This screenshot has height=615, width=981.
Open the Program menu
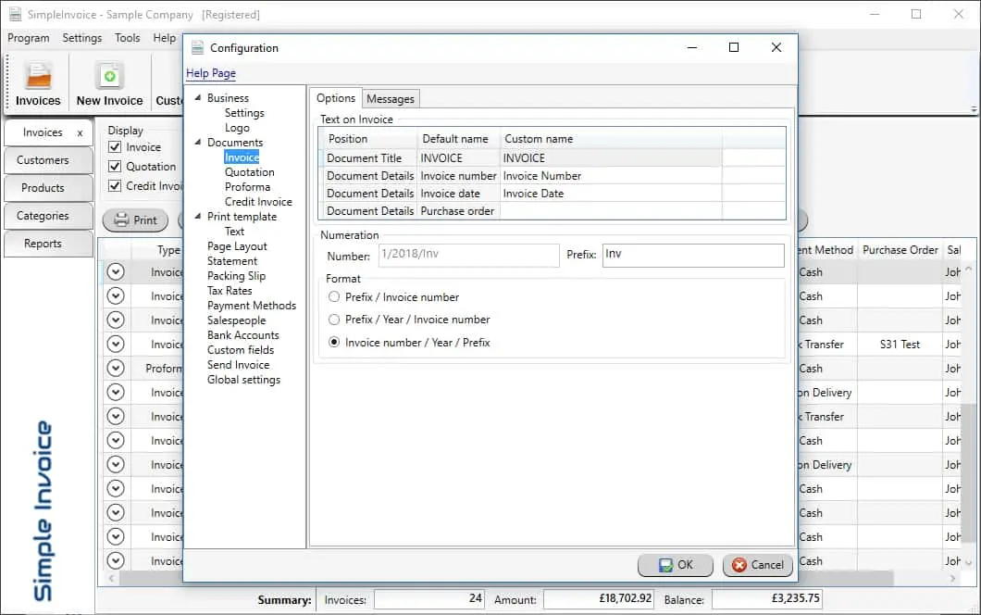point(28,38)
